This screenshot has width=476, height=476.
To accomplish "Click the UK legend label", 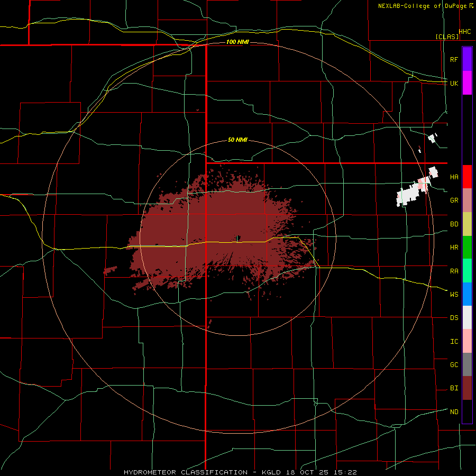I will coord(454,83).
